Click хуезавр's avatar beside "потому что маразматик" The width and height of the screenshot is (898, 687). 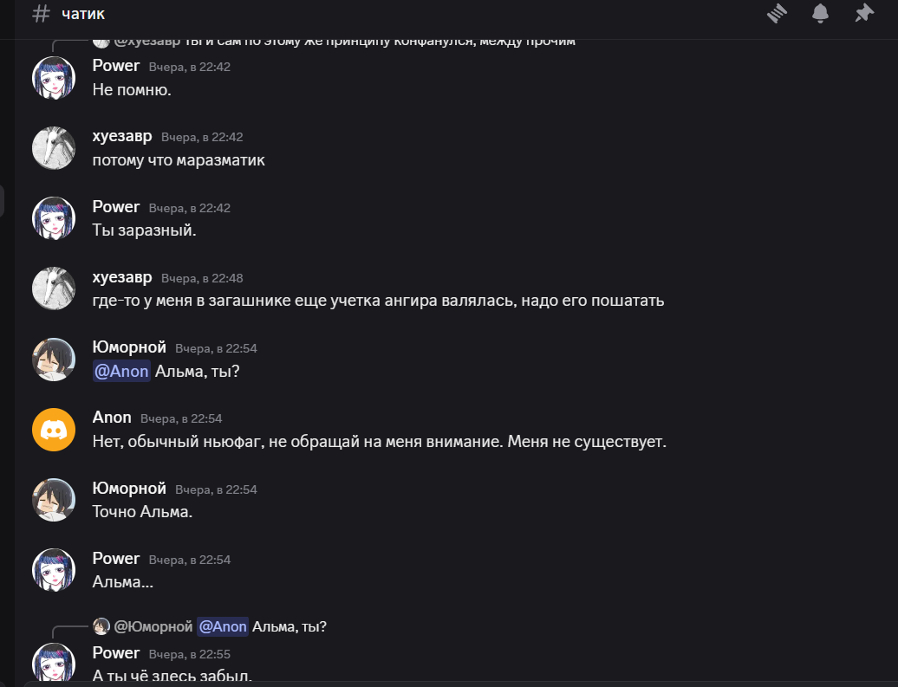pyautogui.click(x=54, y=148)
